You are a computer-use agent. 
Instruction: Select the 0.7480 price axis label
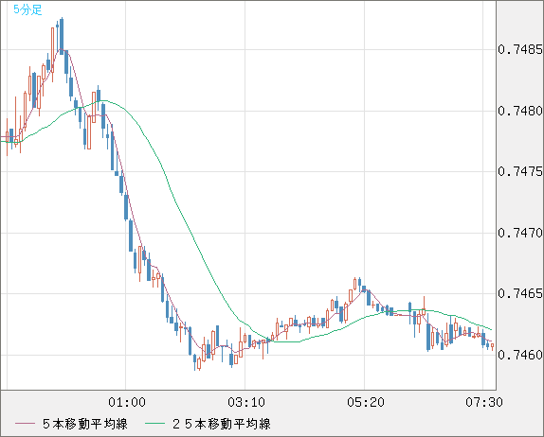tap(520, 111)
